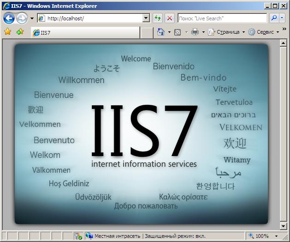Open a new blank tab
Screen dimensions: 290x242
(x=147, y=33)
